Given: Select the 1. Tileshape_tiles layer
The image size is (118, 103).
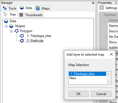Looking at the screenshot, I should pyautogui.click(x=39, y=36).
